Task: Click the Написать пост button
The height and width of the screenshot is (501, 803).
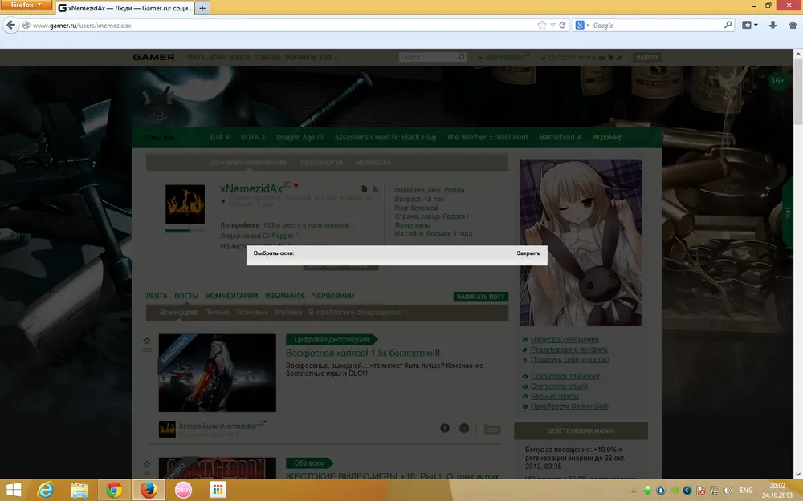Action: (480, 297)
